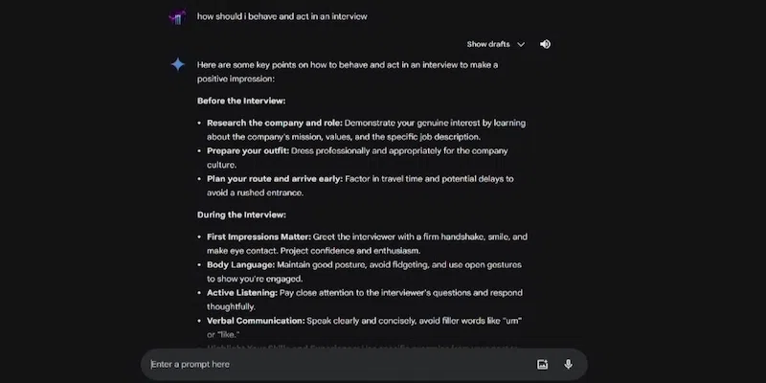Expand drafts with the chevron arrow
Viewport: 766px width, 383px height.
pos(521,44)
